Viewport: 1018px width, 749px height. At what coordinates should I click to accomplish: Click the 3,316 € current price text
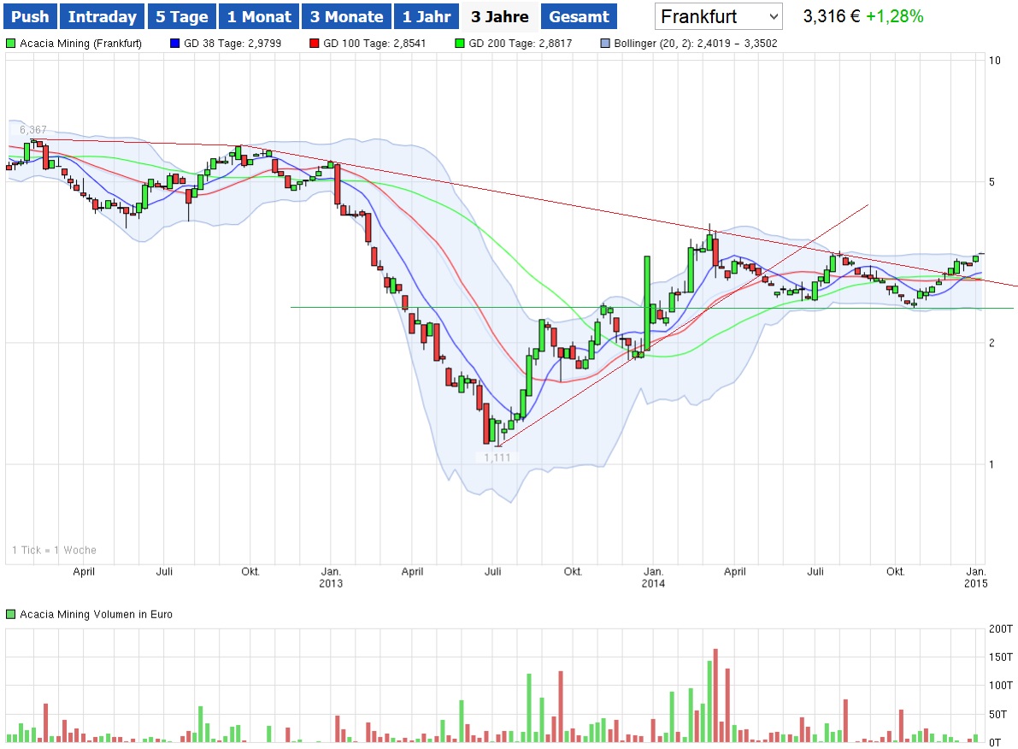(831, 16)
